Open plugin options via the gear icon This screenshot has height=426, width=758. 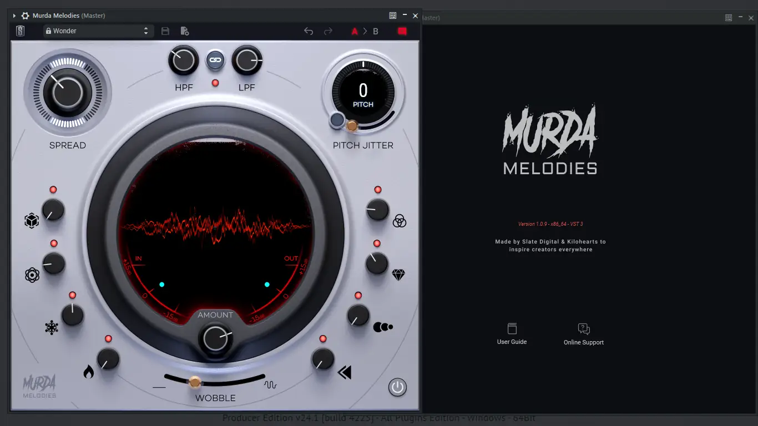click(25, 16)
